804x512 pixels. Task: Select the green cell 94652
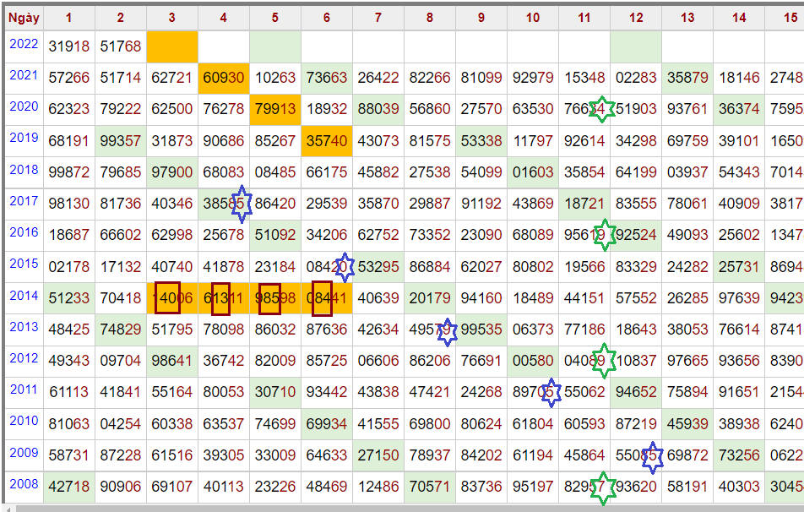pyautogui.click(x=636, y=393)
